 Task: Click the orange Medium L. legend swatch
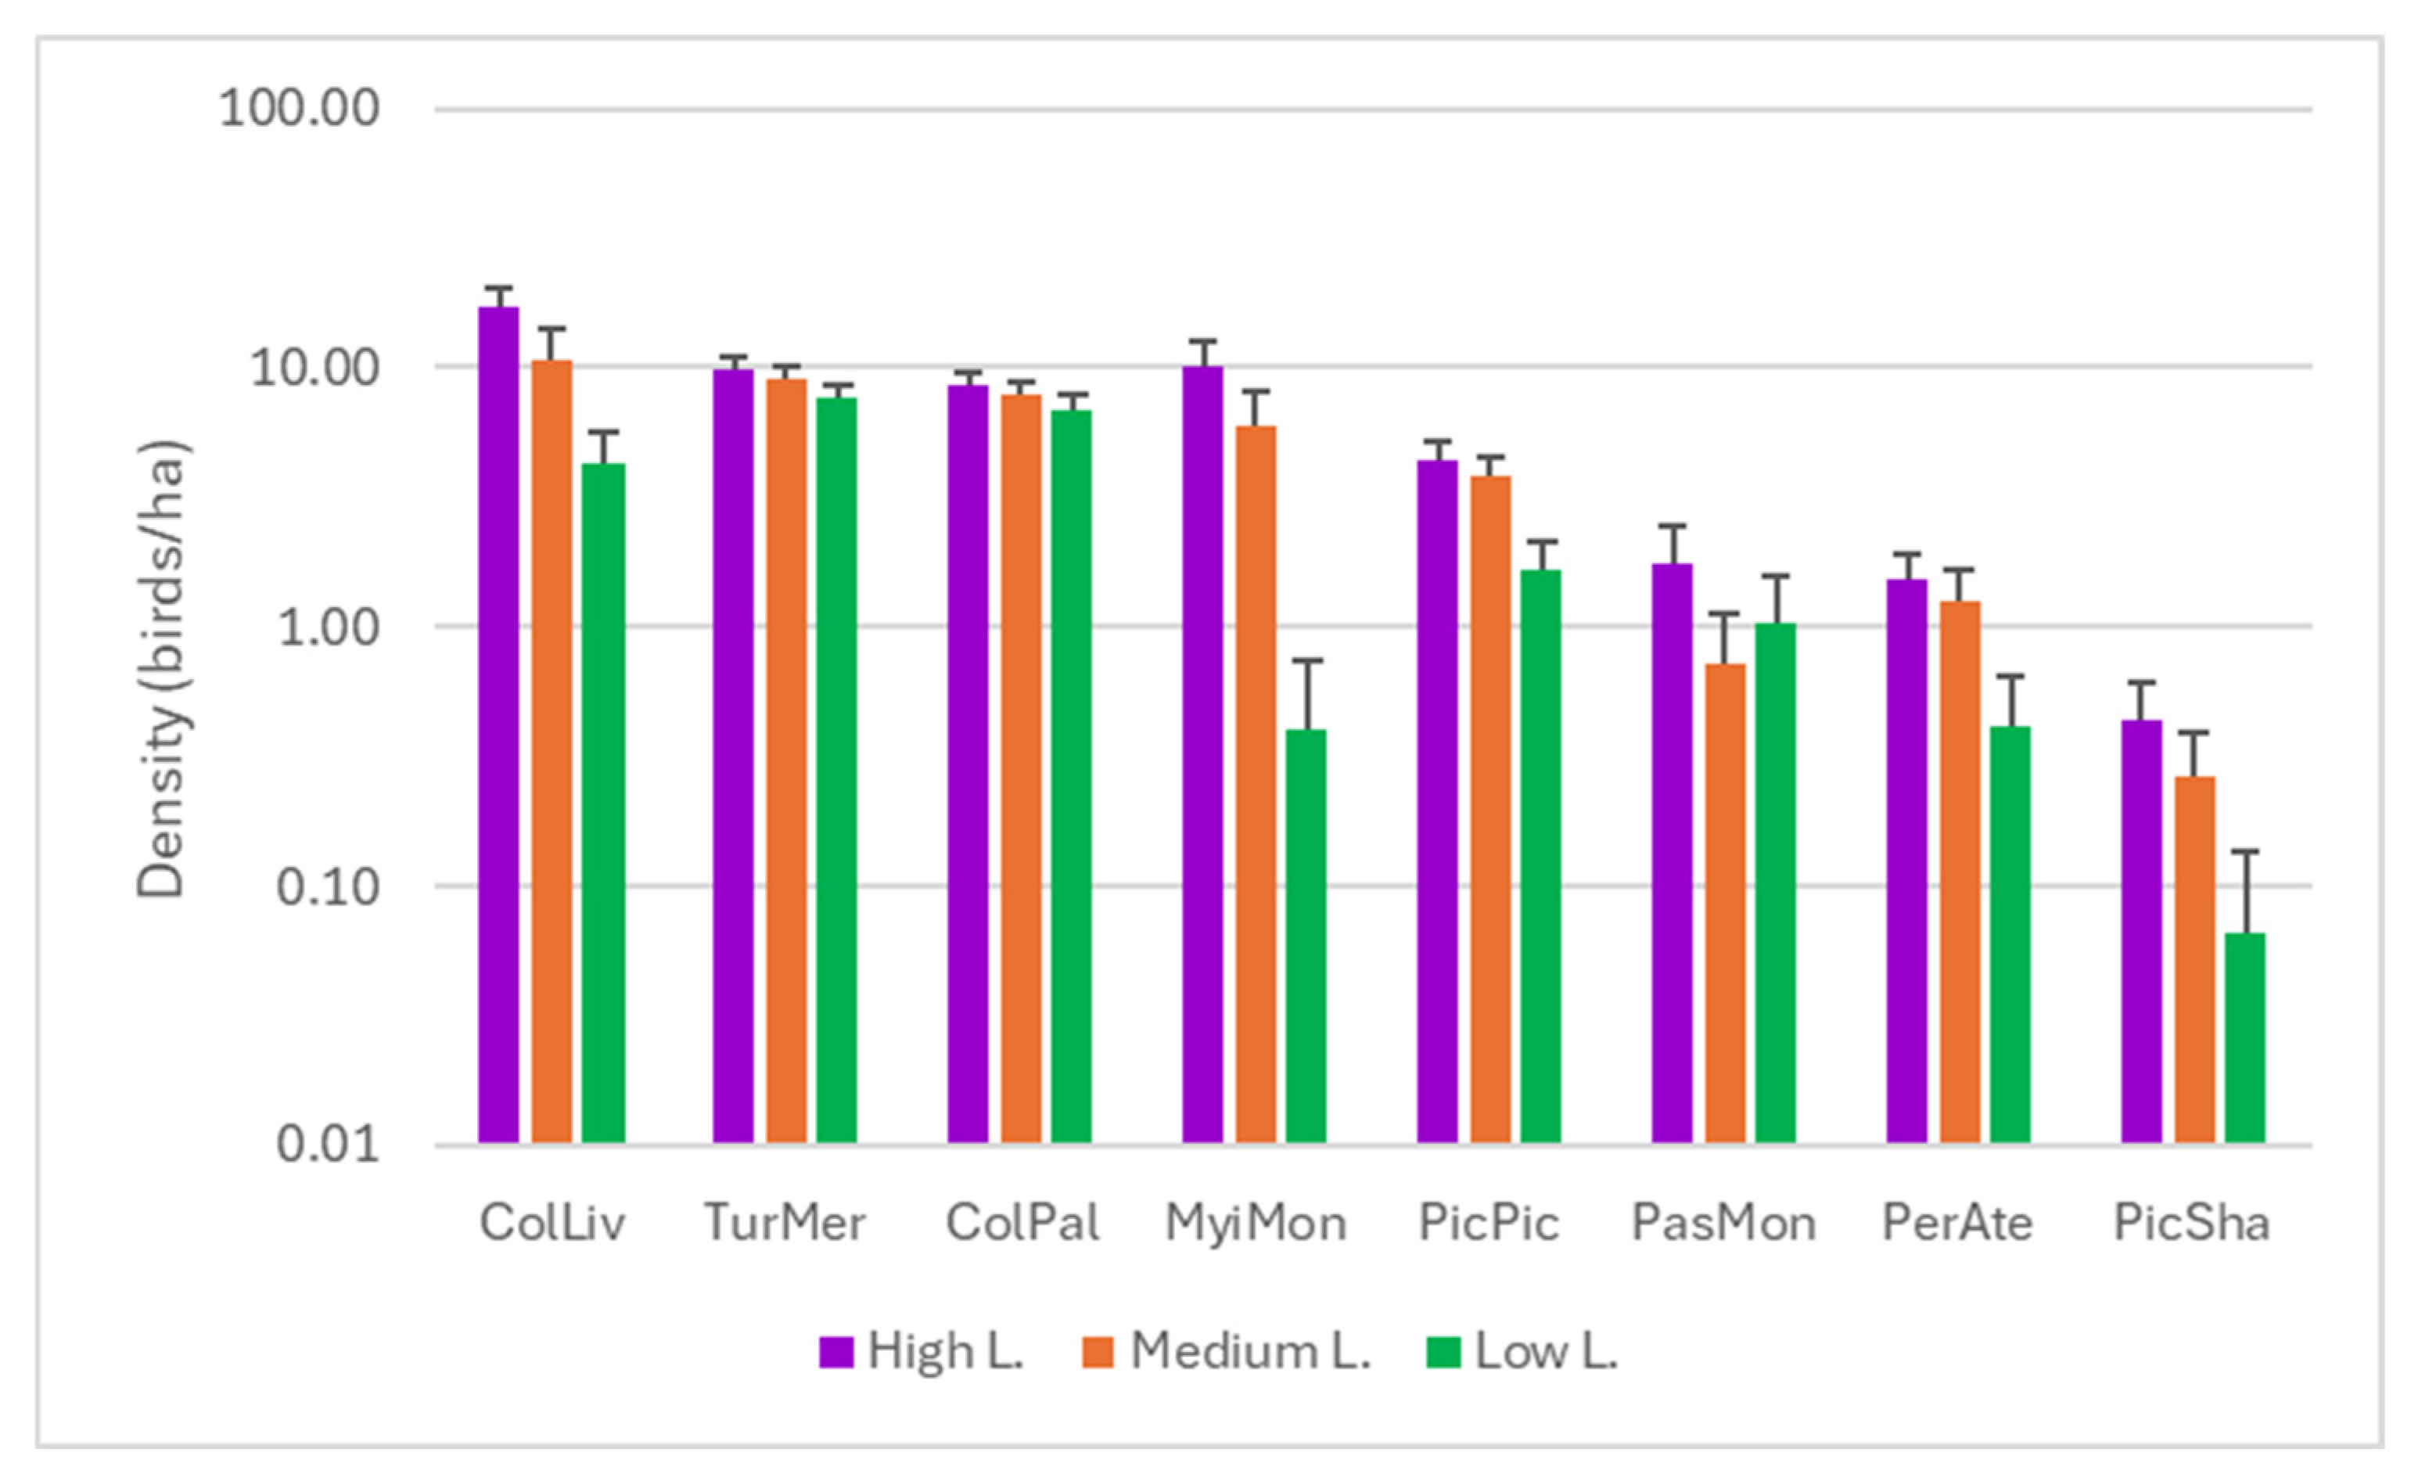[1098, 1353]
